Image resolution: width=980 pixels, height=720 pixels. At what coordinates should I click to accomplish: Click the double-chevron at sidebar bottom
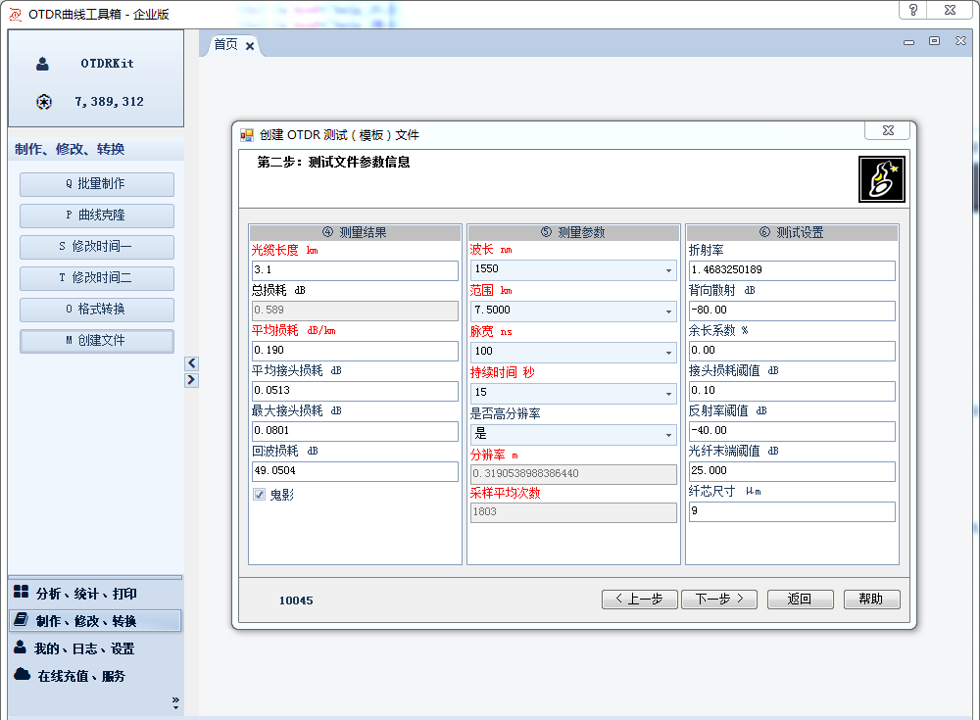click(175, 701)
